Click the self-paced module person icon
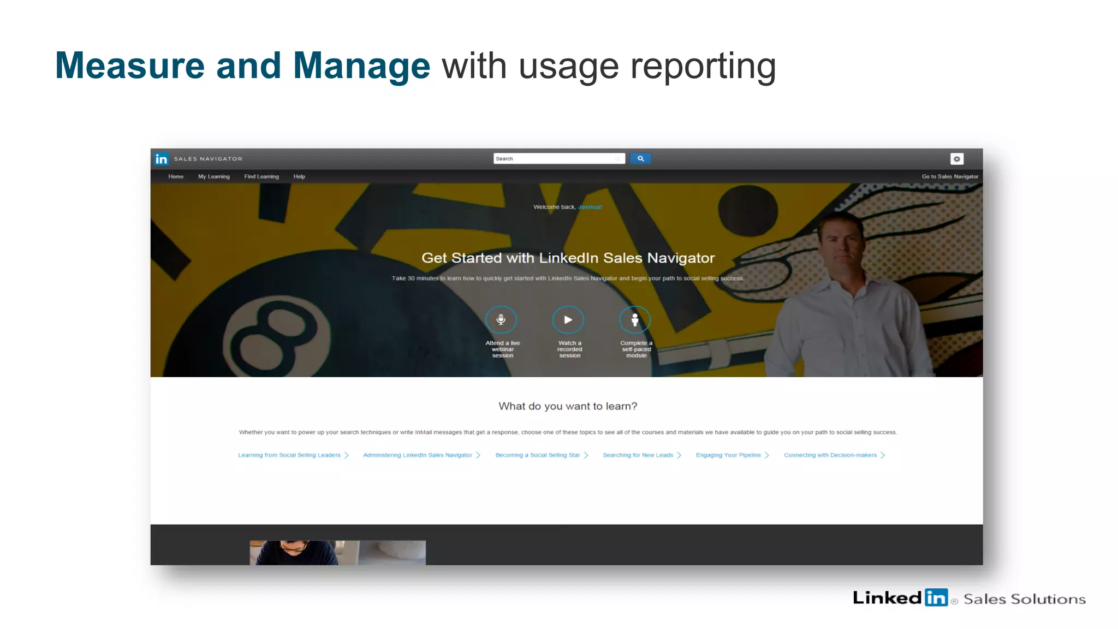This screenshot has height=629, width=1118. (635, 320)
